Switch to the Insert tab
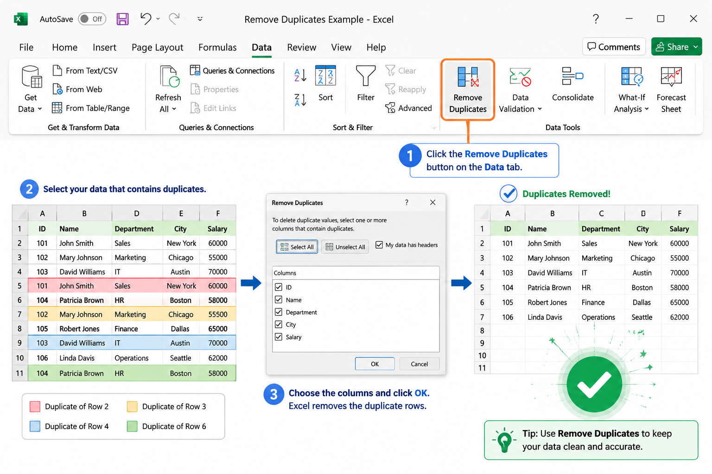This screenshot has height=474, width=712. 104,47
